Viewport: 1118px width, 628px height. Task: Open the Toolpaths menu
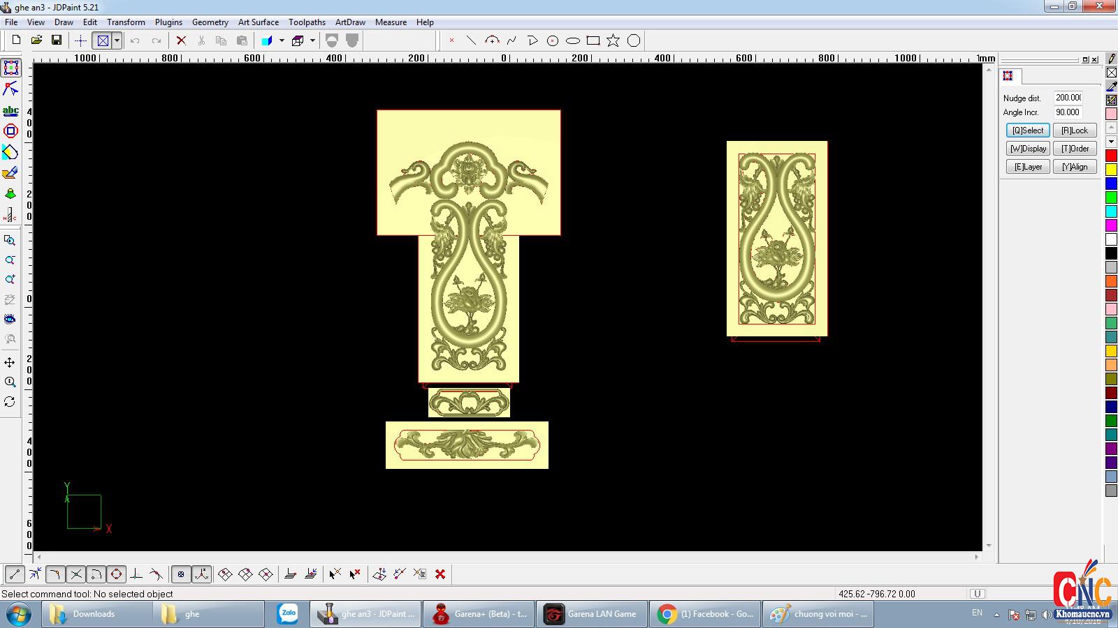tap(307, 22)
